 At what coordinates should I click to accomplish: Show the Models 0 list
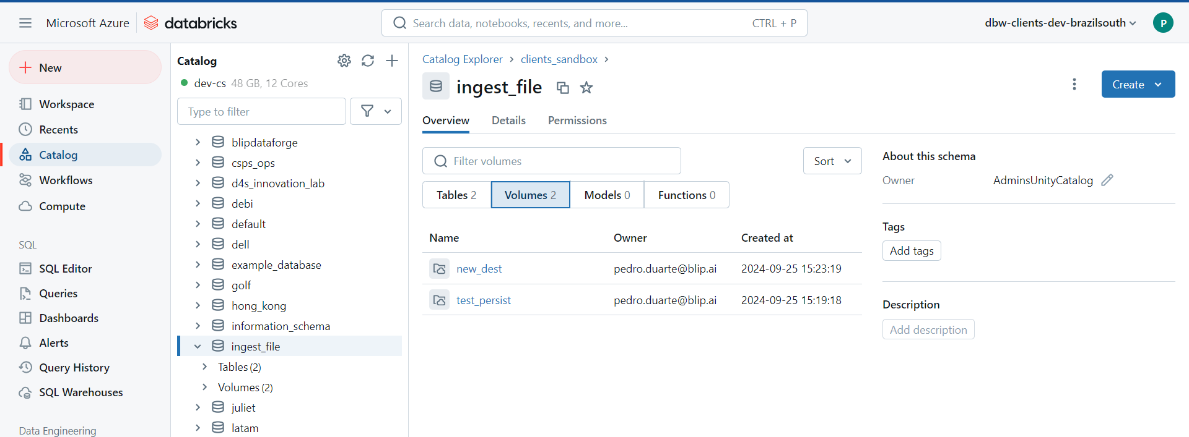click(x=608, y=195)
